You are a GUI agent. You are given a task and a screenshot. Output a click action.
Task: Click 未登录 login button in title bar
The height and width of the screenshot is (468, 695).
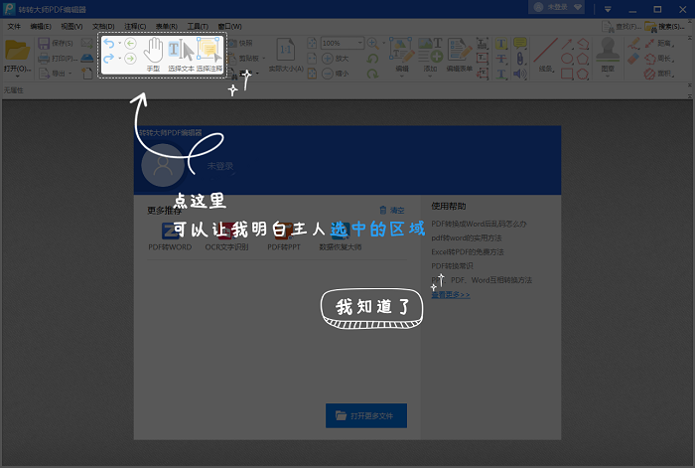click(557, 7)
